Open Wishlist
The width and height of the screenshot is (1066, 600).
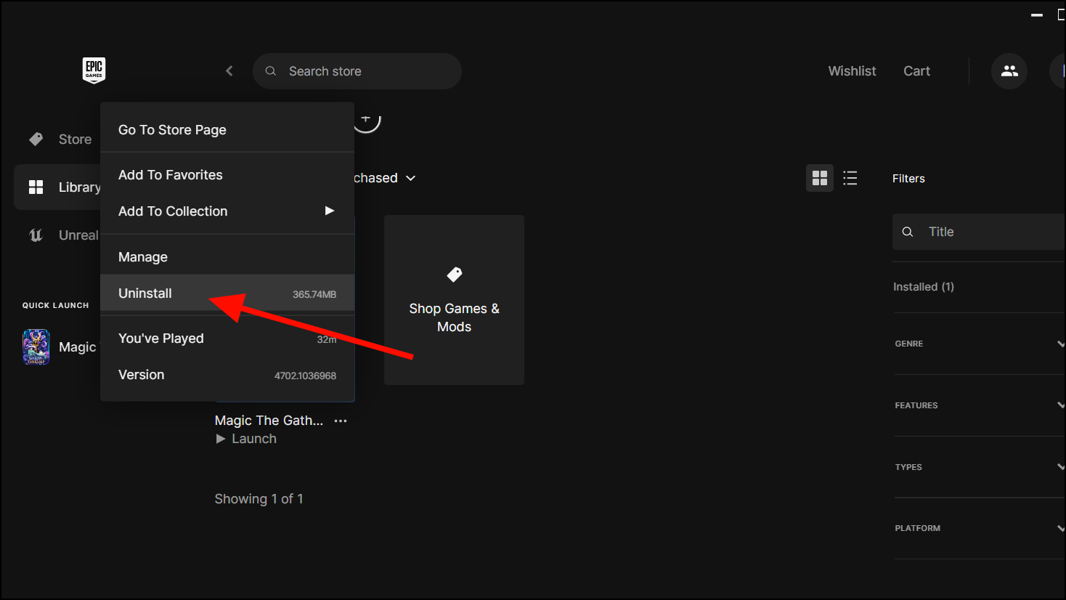coord(852,71)
